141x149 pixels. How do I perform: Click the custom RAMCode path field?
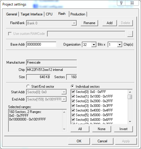(86, 34)
